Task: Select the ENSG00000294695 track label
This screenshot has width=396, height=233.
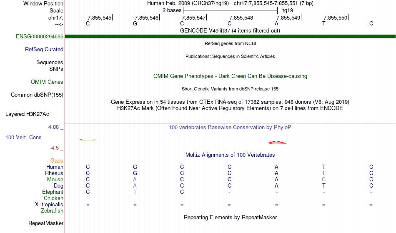Action: pyautogui.click(x=40, y=37)
